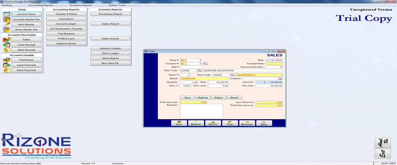The image size is (397, 165).
Task: Click the Bank Receipt down-arrow icon
Action: [6, 50]
